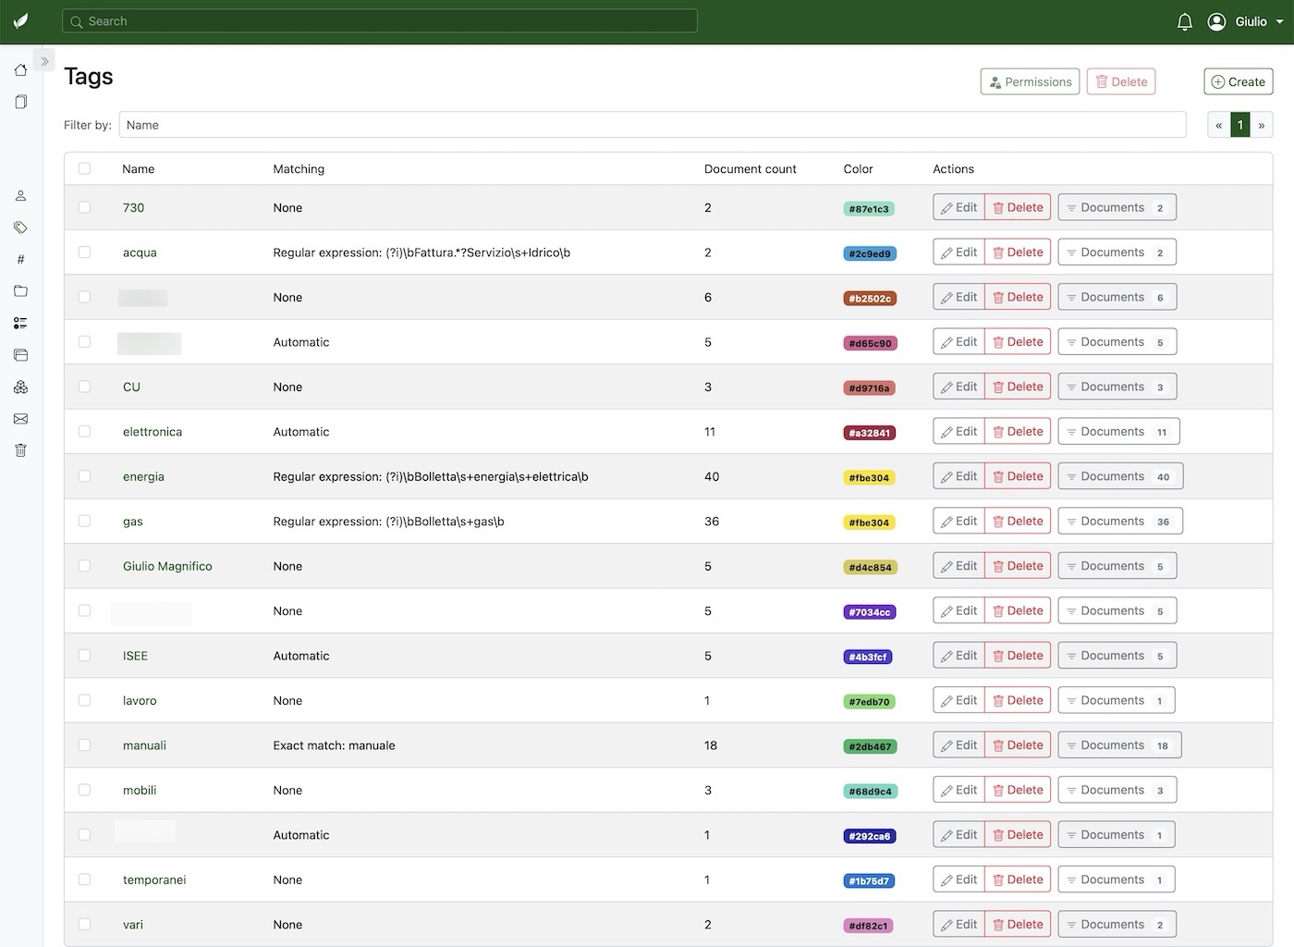Viewport: 1294px width, 947px height.
Task: Check the ISEE row checkbox
Action: tap(85, 656)
